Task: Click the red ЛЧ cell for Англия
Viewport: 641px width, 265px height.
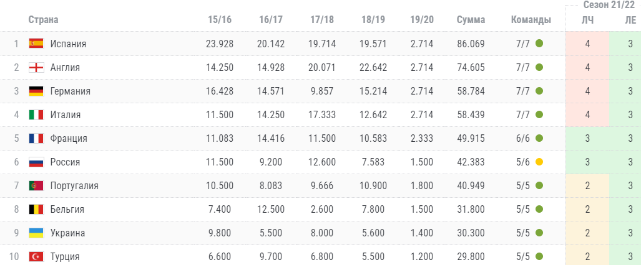Action: tap(587, 67)
